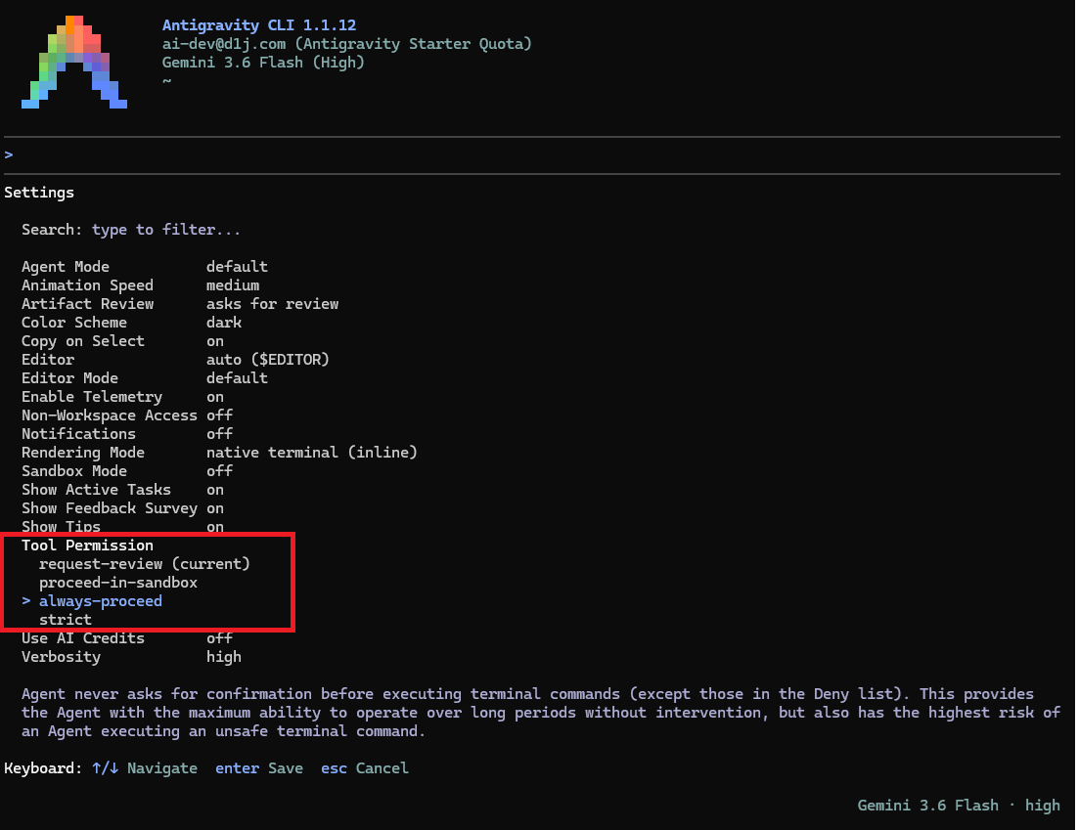
Task: Click the always-proceed description paragraph
Action: coord(540,713)
